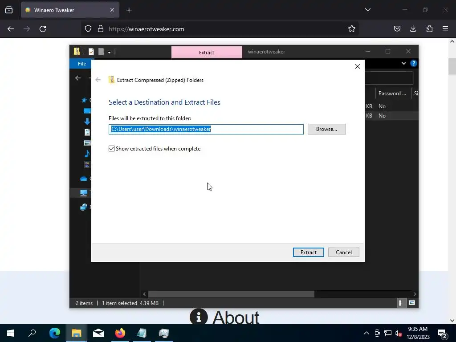Open the Windows Start menu

coord(11,333)
